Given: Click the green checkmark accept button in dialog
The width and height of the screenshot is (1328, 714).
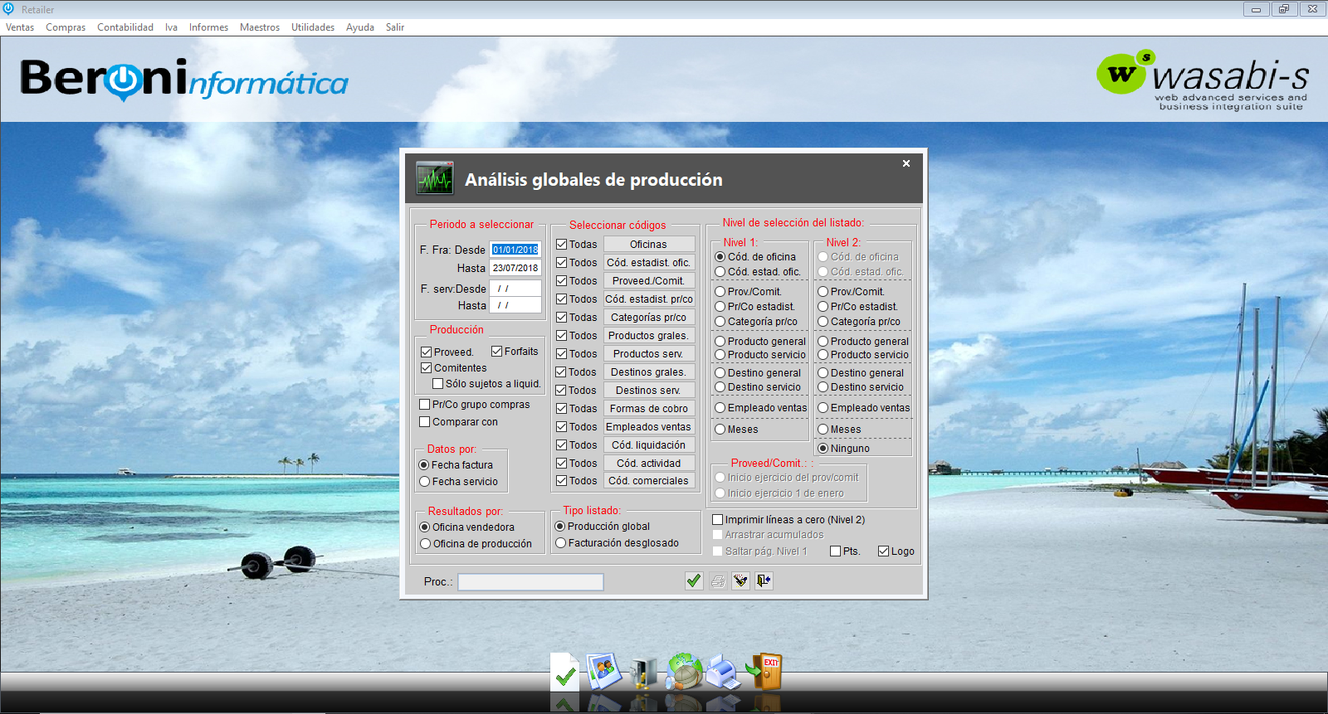Looking at the screenshot, I should pos(694,581).
